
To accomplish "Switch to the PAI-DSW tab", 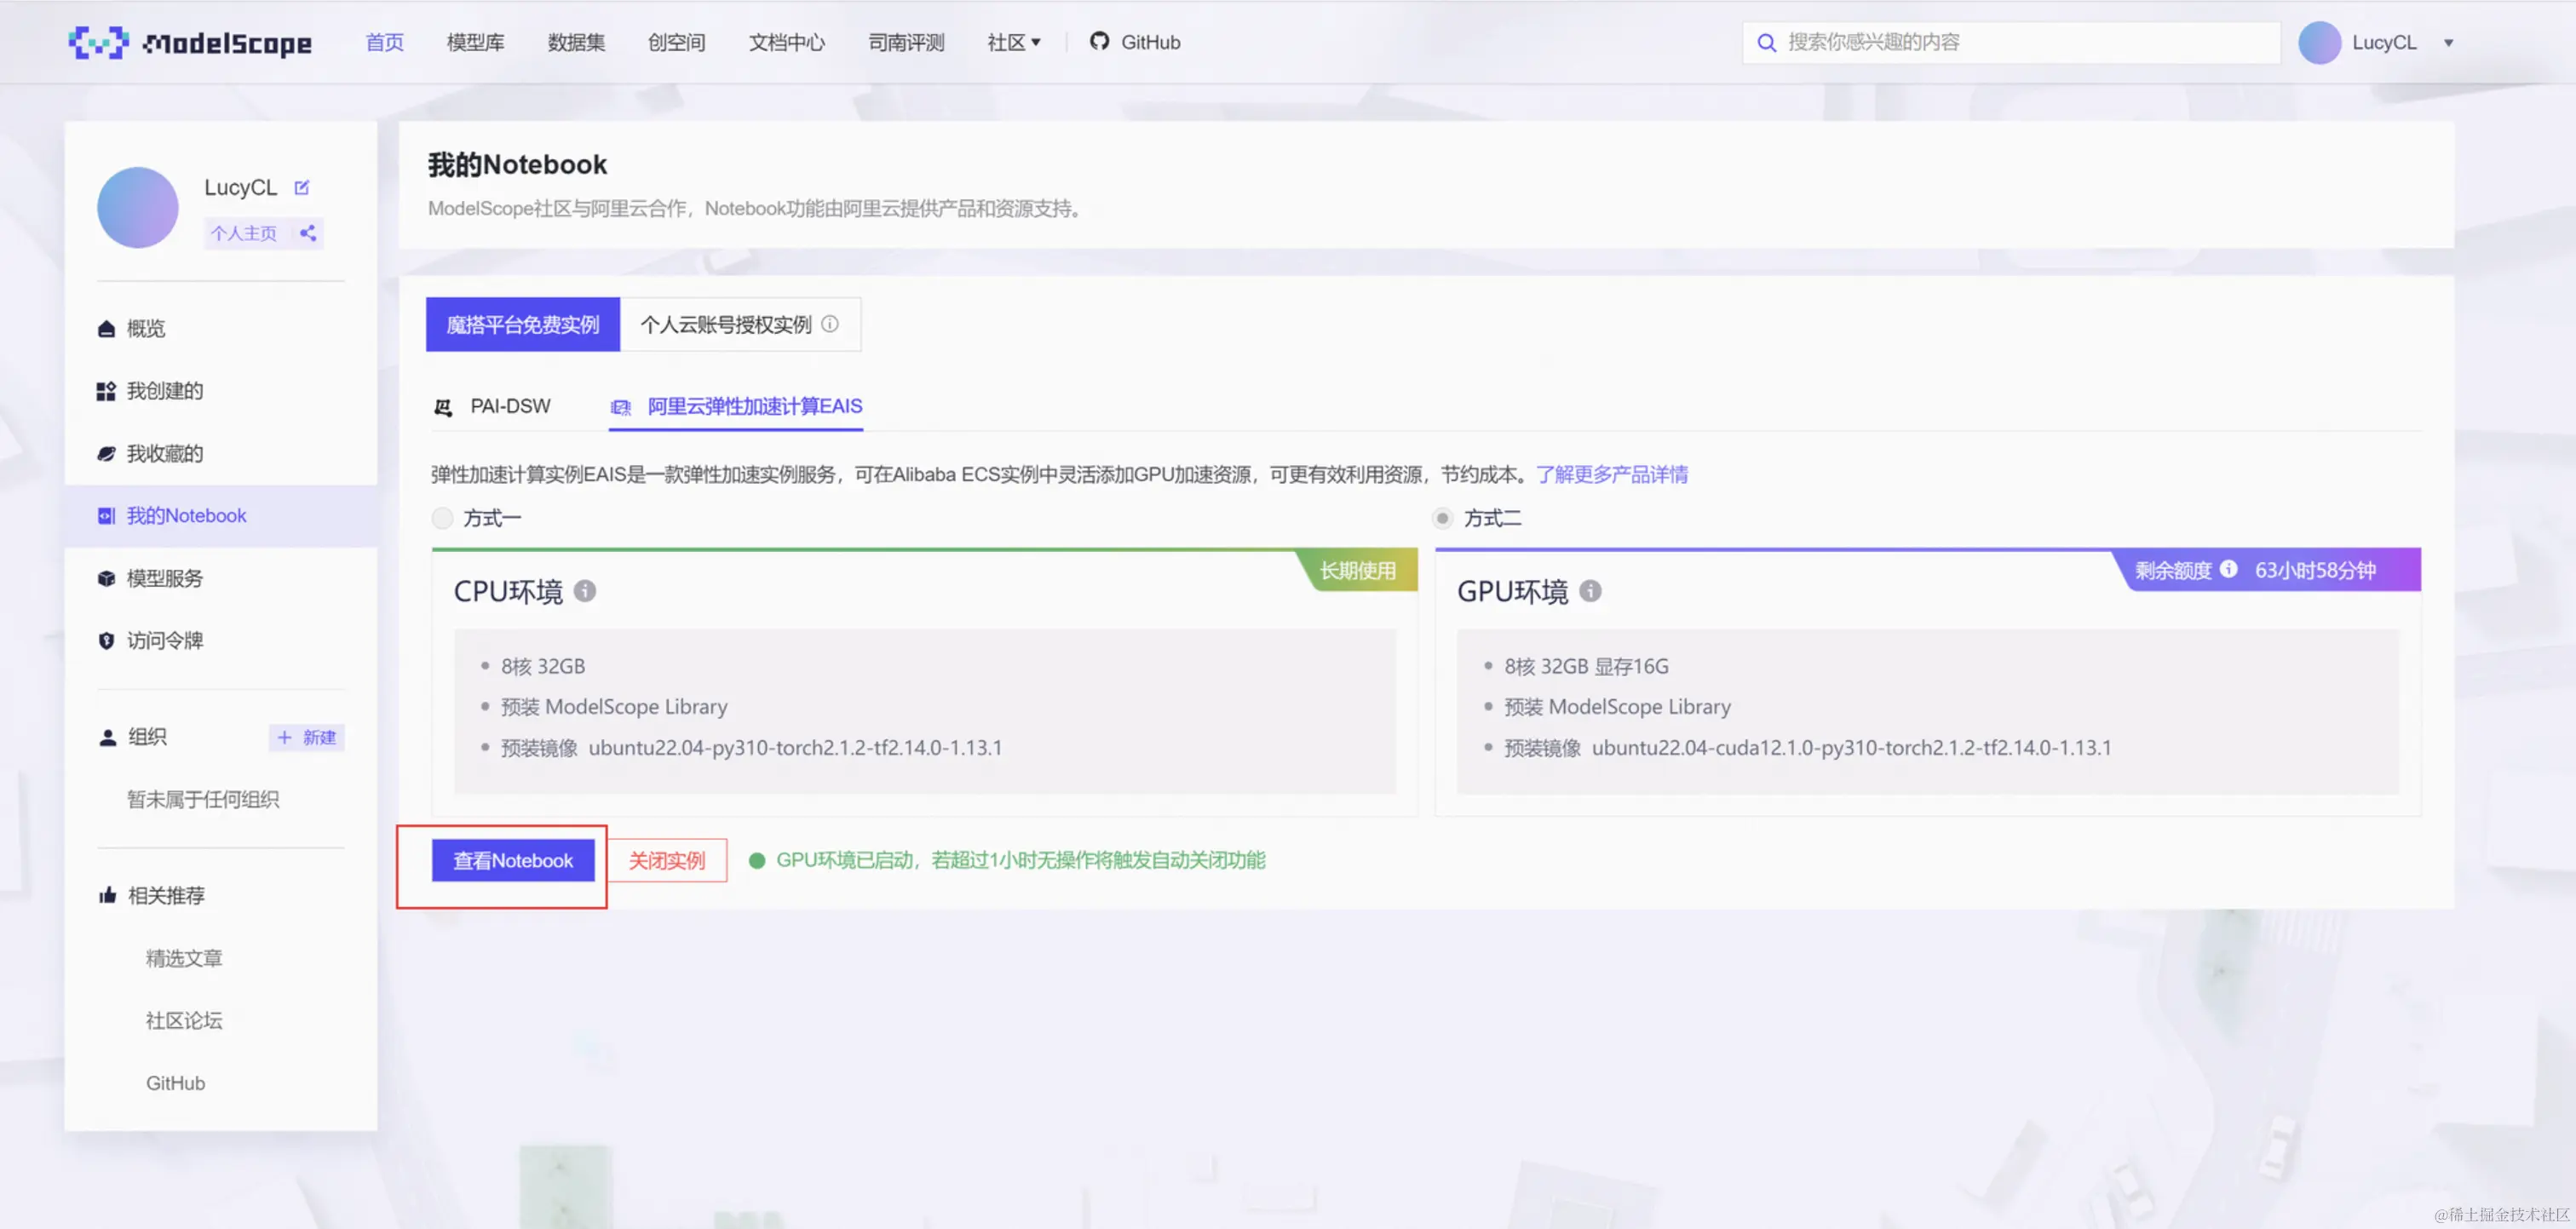I will tap(492, 406).
